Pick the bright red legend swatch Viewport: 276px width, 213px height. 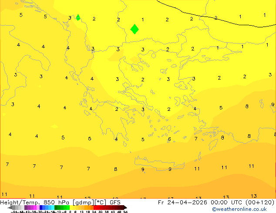point(95,207)
